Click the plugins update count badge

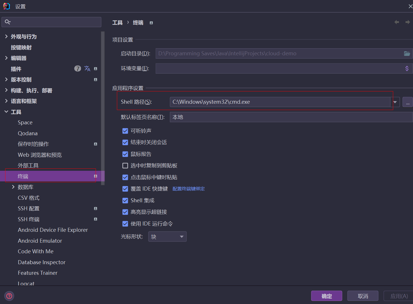(x=78, y=68)
